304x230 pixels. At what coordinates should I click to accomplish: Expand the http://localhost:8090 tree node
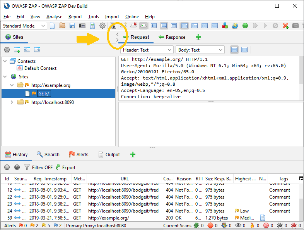pyautogui.click(x=12, y=102)
